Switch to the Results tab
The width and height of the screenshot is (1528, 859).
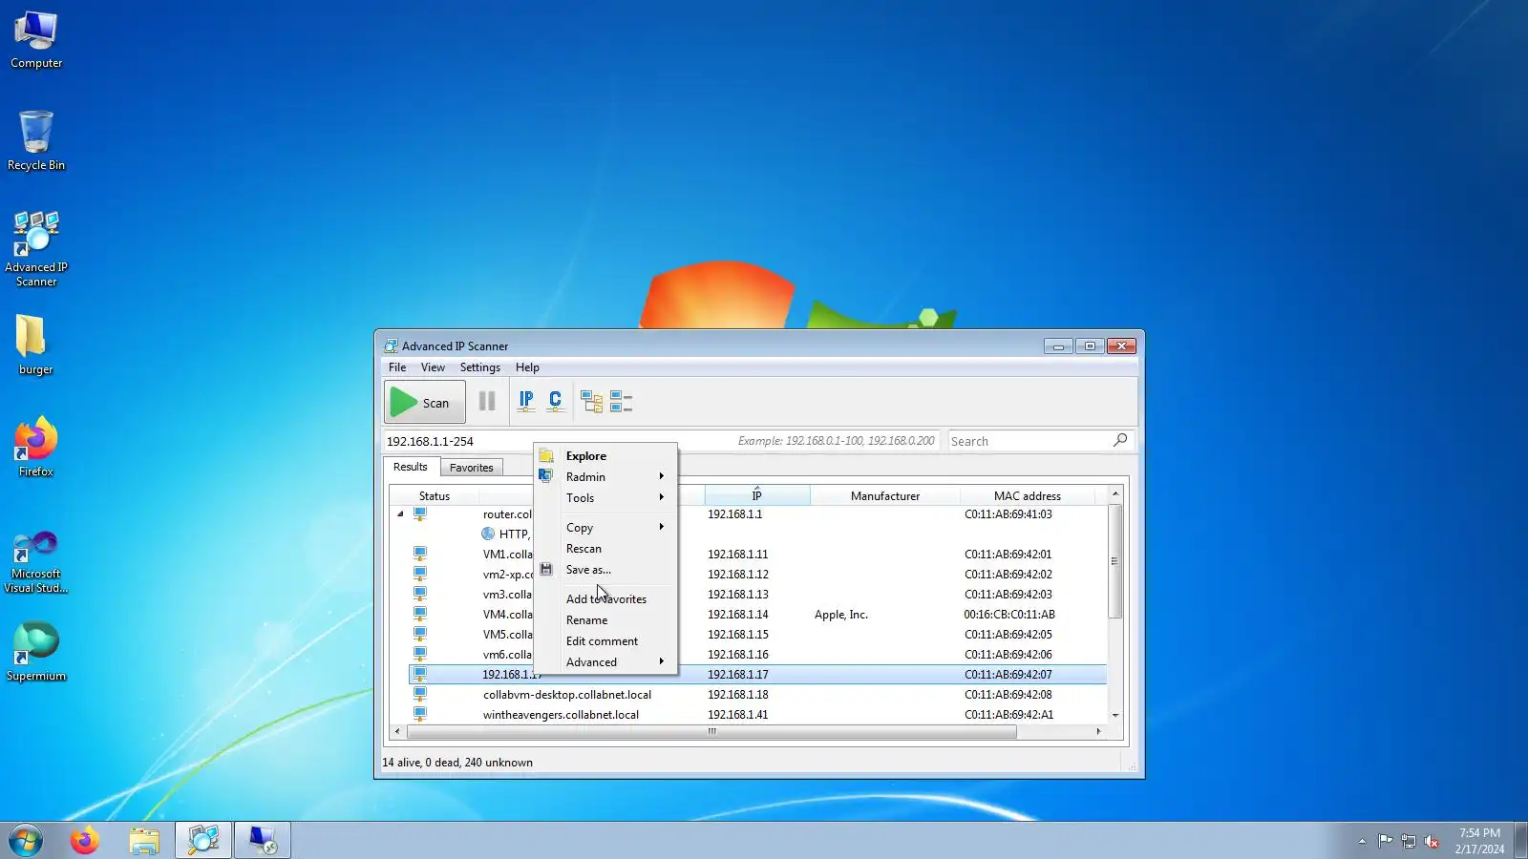pyautogui.click(x=411, y=467)
